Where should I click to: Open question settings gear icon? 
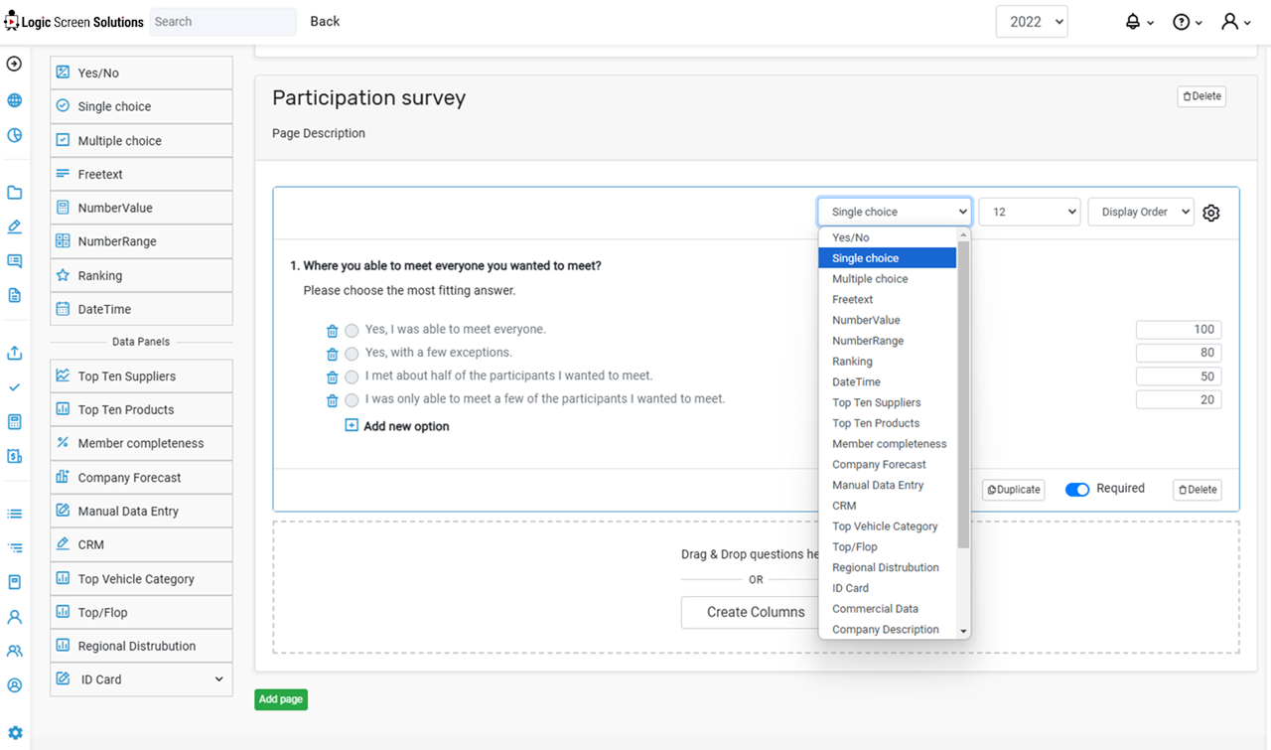click(1211, 213)
